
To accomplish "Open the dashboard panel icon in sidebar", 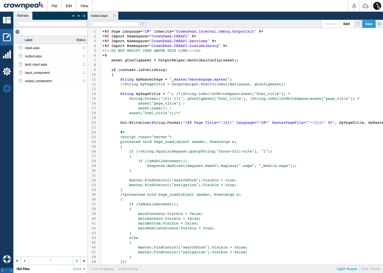I will 7,20.
